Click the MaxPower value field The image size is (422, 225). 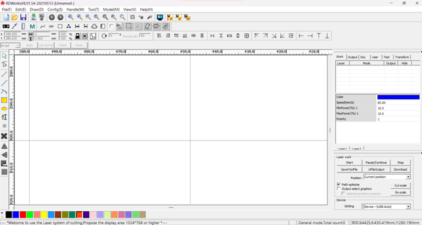point(398,114)
